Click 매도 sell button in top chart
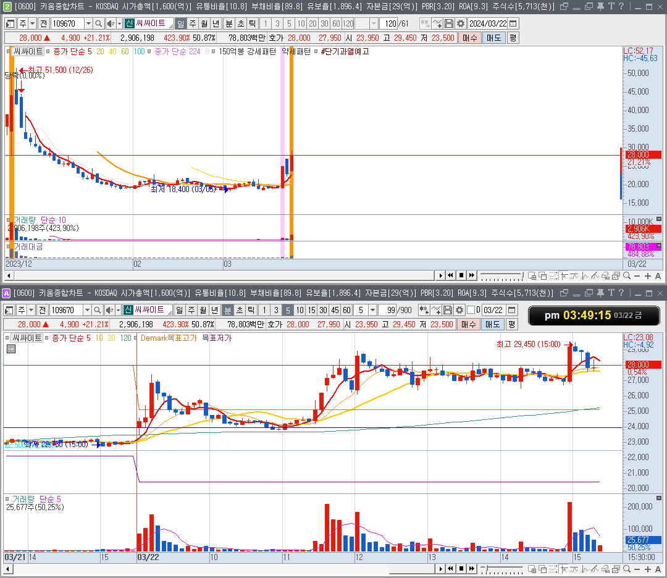The height and width of the screenshot is (578, 667). [494, 38]
